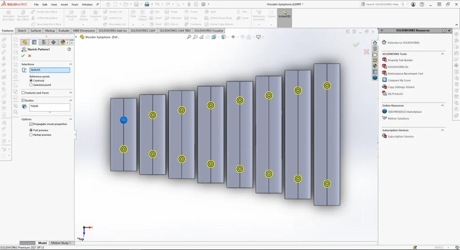Viewport: 460px width, 250px height.
Task: Click inside the Sketch5 selection box
Action: pyautogui.click(x=49, y=70)
